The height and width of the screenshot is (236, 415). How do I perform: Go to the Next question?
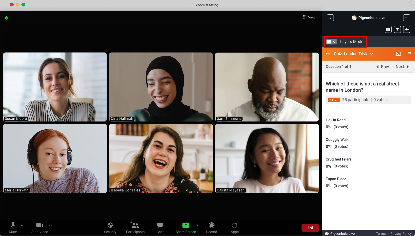point(402,67)
